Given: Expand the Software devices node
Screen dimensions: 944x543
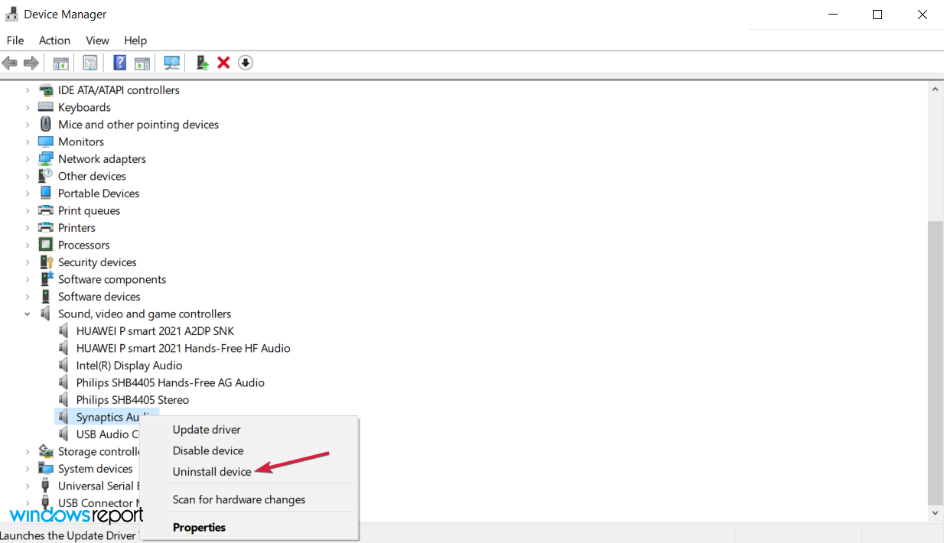Looking at the screenshot, I should [28, 297].
